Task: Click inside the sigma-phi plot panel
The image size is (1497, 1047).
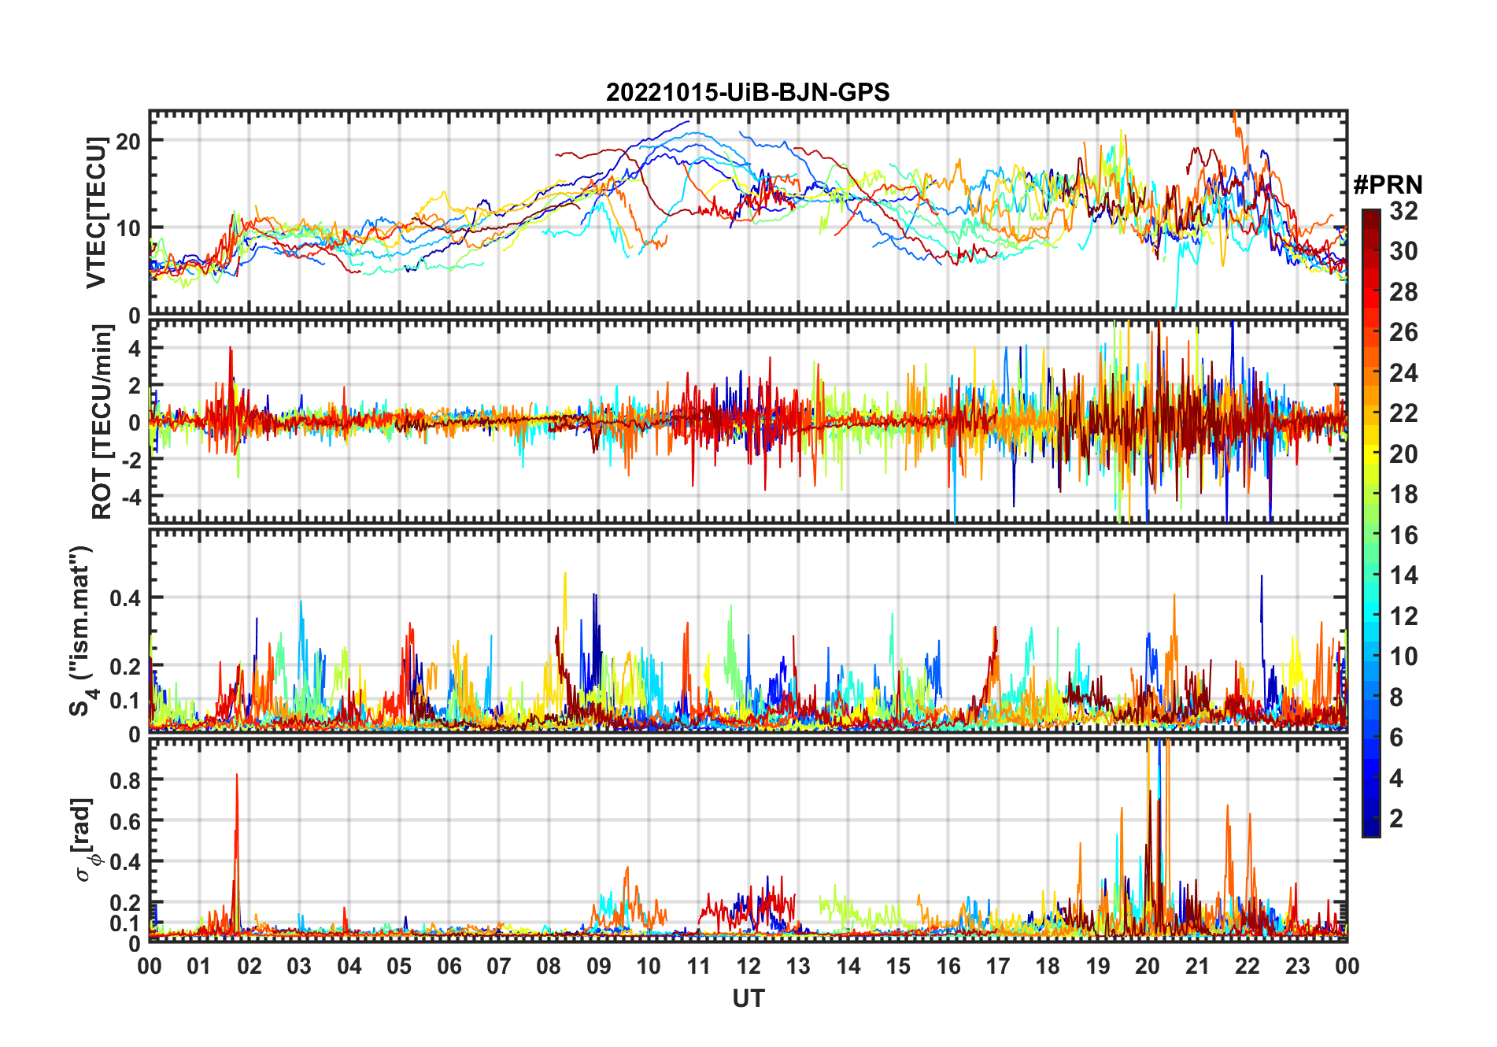Action: click(748, 840)
